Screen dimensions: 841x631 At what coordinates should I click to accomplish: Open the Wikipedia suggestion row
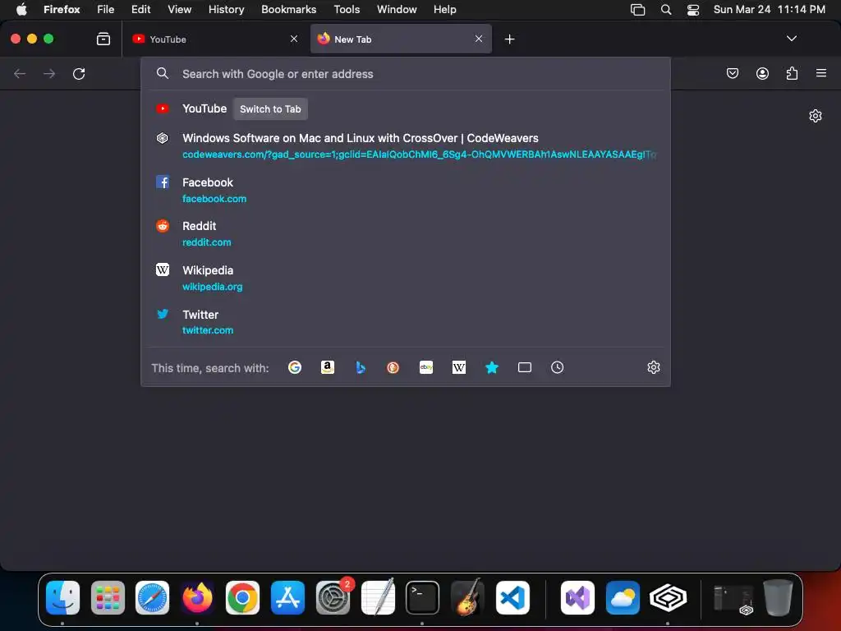(x=406, y=278)
